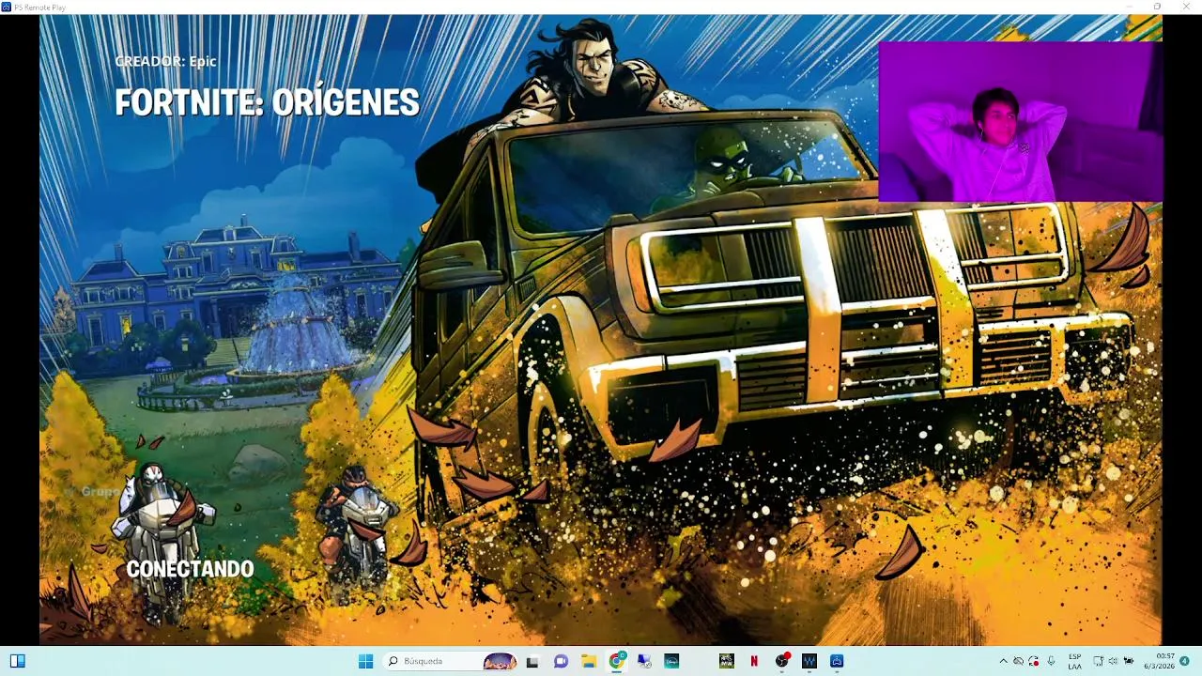
Task: Click the battery status tray icon
Action: [x=1129, y=661]
